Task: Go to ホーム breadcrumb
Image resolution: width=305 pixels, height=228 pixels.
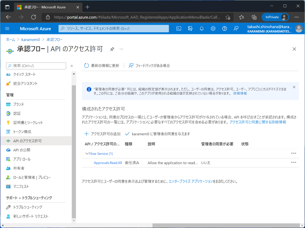Action: point(10,40)
